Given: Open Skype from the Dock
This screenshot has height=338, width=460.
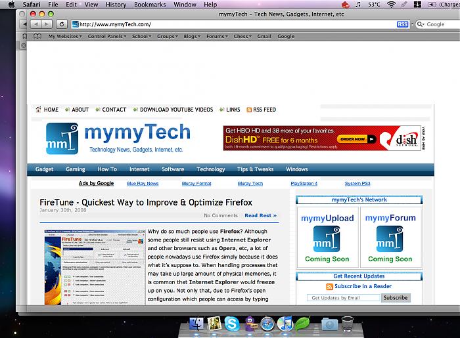Looking at the screenshot, I should (232, 324).
